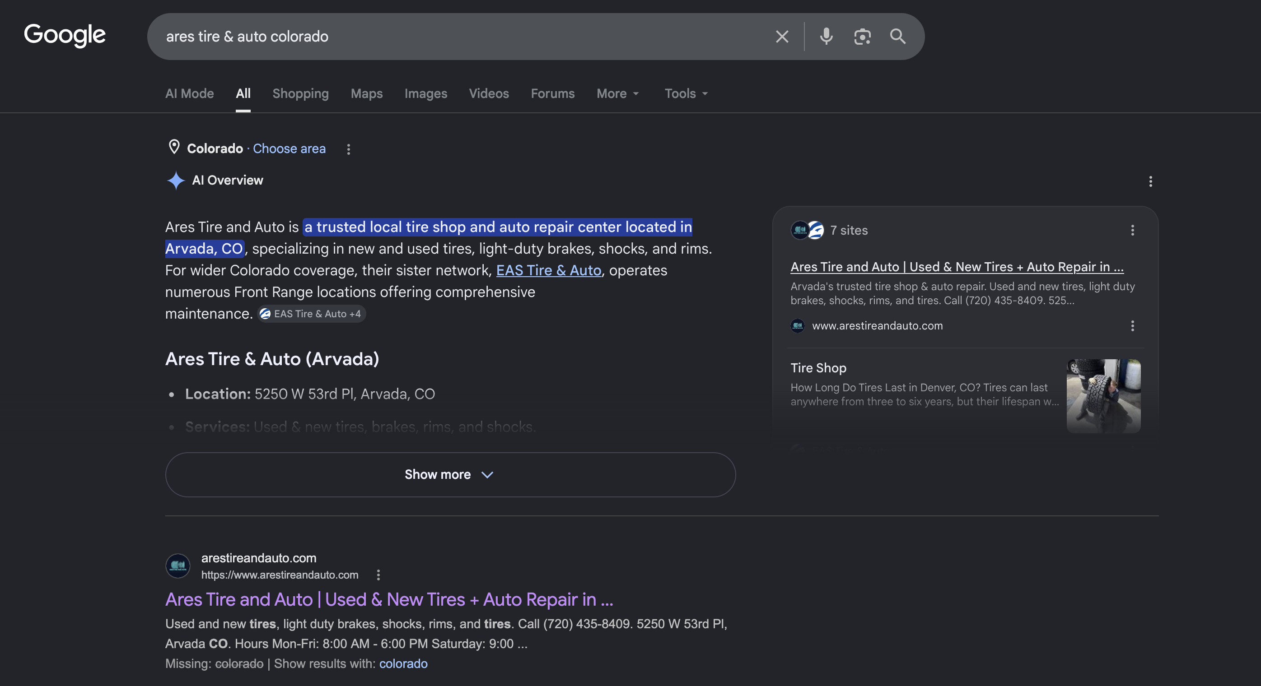Switch to the Shopping tab

point(300,93)
